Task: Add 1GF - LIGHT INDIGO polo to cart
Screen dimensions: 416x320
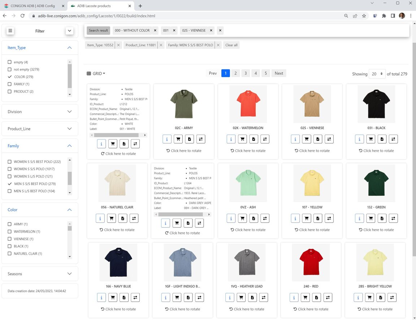Action: (177, 298)
